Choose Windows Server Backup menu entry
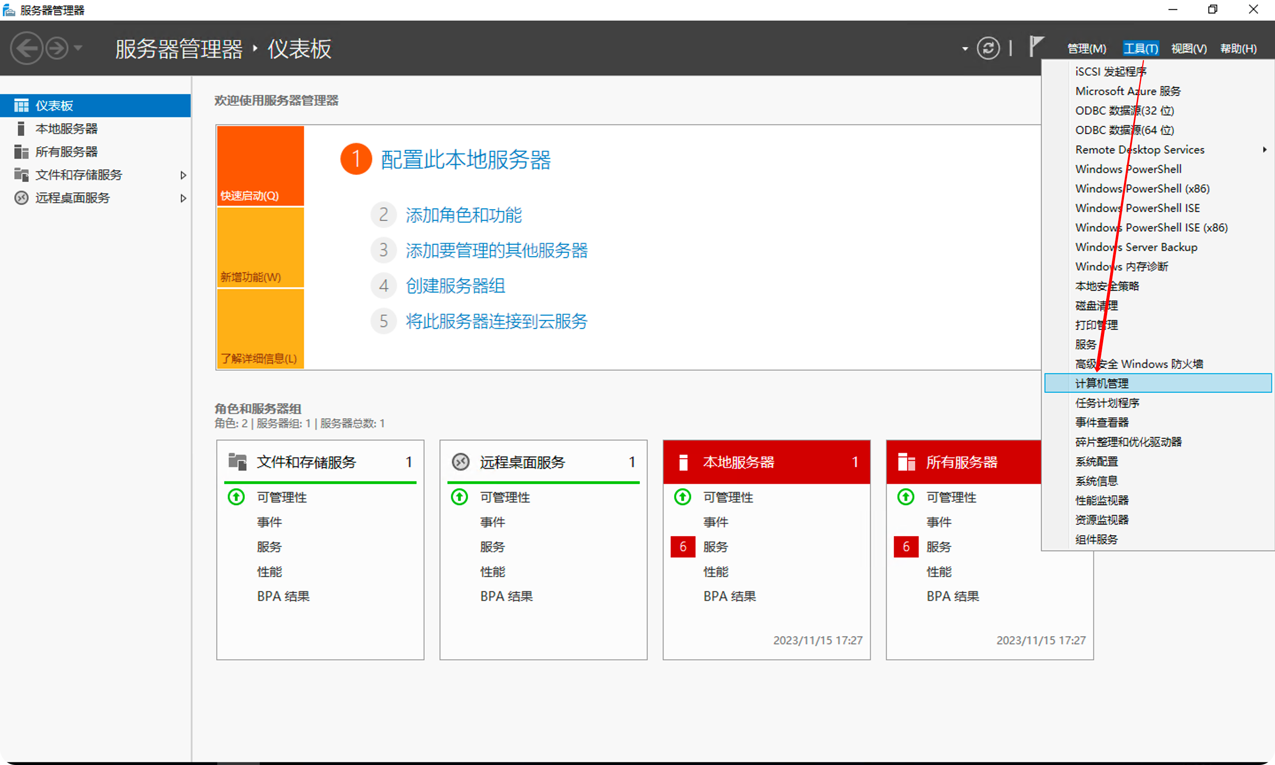 point(1158,247)
